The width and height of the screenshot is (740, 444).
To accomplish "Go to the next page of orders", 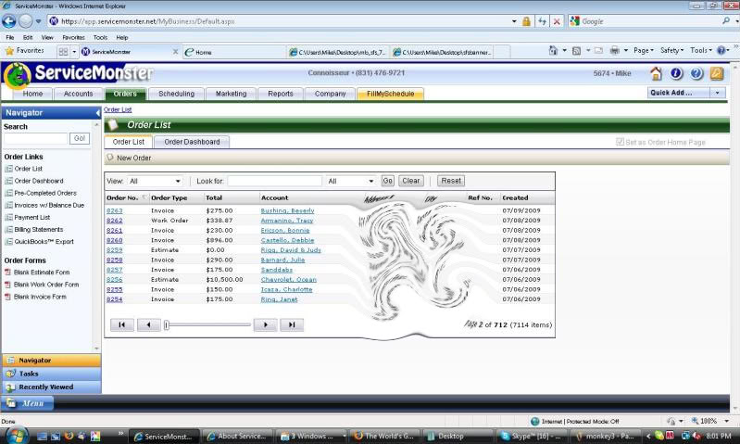I will 265,324.
